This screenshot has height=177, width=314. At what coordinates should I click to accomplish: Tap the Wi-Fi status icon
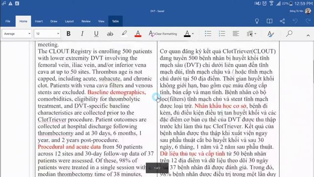(x=271, y=3)
